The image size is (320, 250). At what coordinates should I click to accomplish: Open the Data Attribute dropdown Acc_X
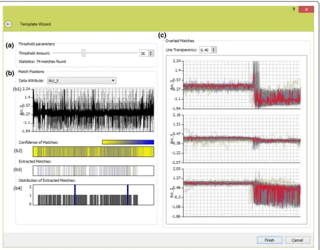click(x=82, y=80)
